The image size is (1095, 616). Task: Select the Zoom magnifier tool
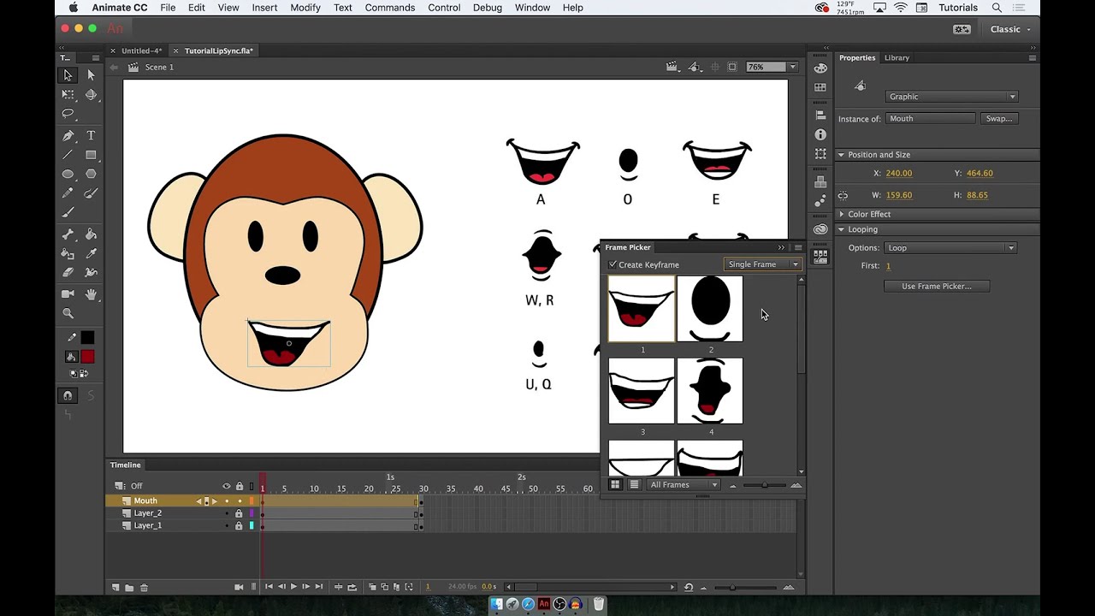tap(68, 314)
